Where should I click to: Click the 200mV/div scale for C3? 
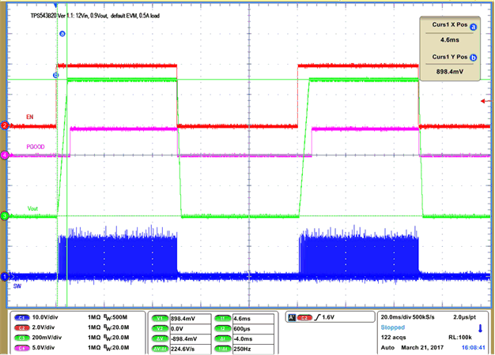click(47, 338)
